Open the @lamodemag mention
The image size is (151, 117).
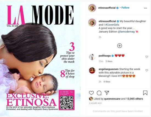tap(126, 32)
